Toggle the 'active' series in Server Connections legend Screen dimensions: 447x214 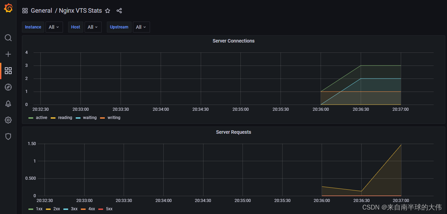pyautogui.click(x=41, y=118)
